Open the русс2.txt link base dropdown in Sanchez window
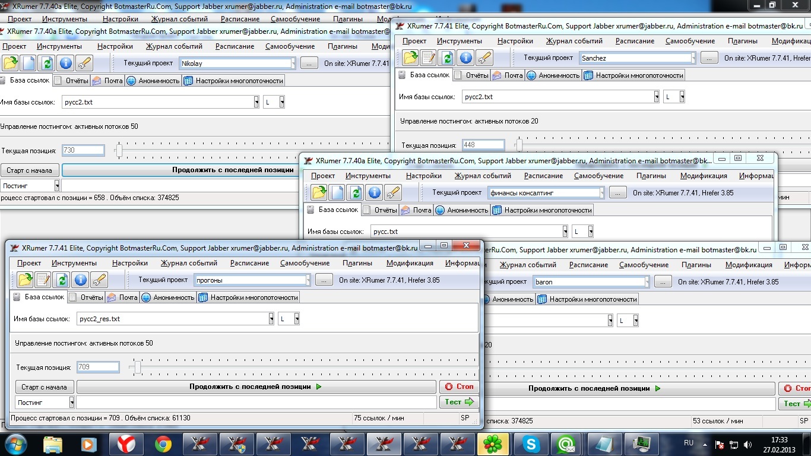 pyautogui.click(x=657, y=97)
